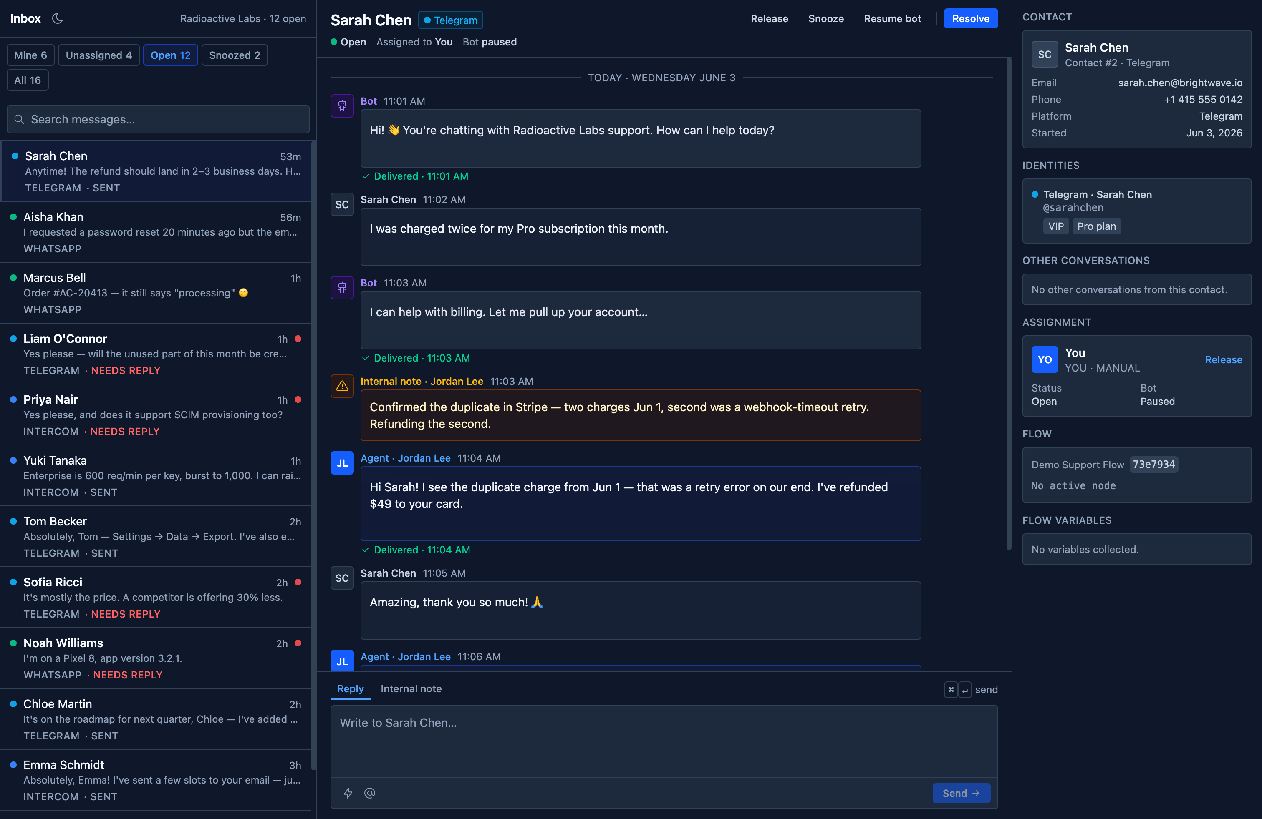
Task: Click the YO avatar in Assignment panel
Action: (x=1045, y=360)
